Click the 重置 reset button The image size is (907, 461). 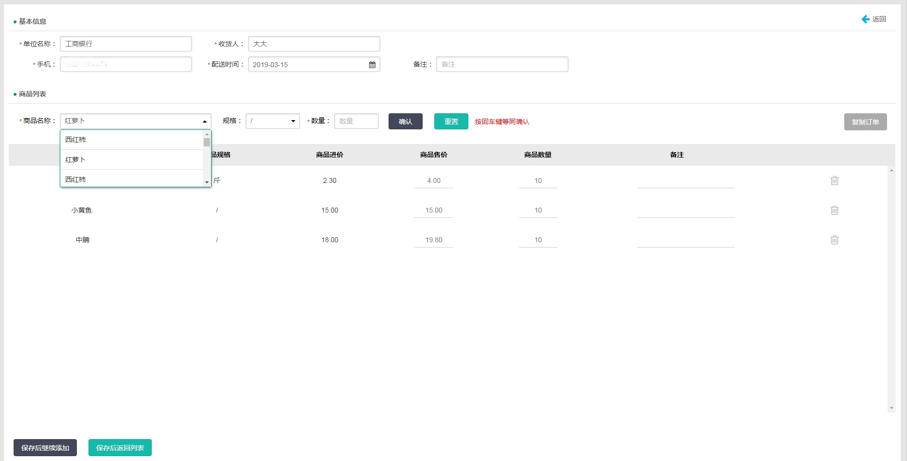click(x=451, y=122)
